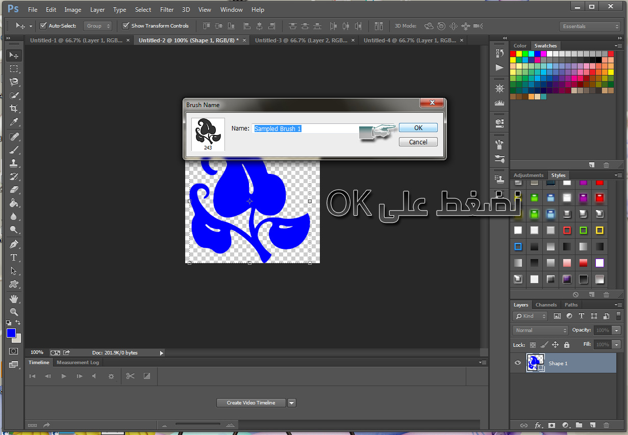Select the Horizontal Type tool

click(14, 258)
